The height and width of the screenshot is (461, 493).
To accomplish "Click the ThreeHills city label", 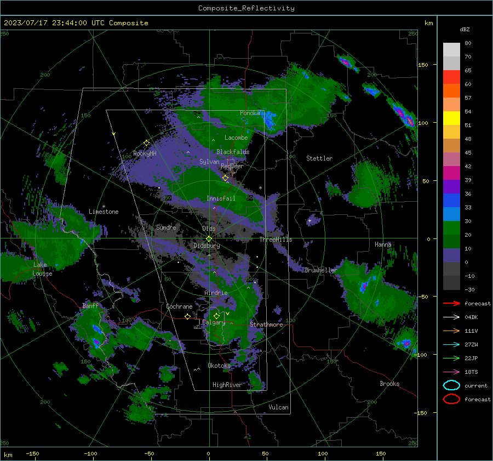I will click(276, 240).
